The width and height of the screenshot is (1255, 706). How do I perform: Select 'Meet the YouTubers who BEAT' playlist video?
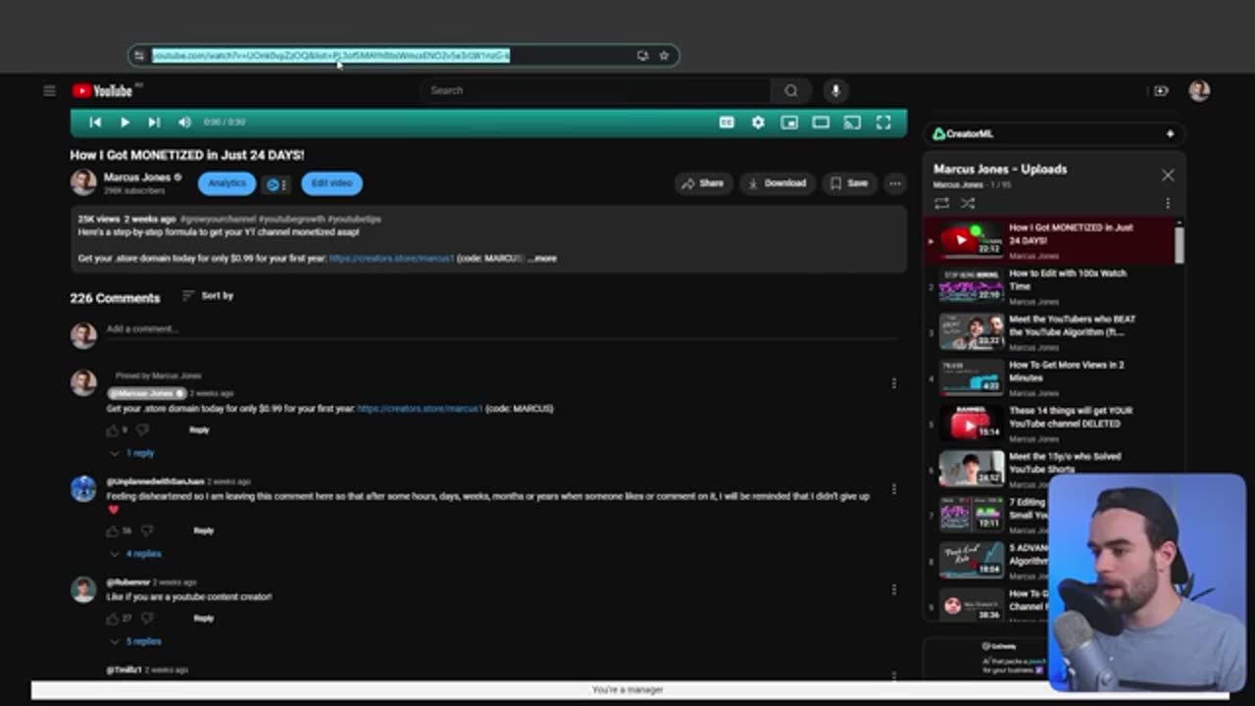[1049, 332]
